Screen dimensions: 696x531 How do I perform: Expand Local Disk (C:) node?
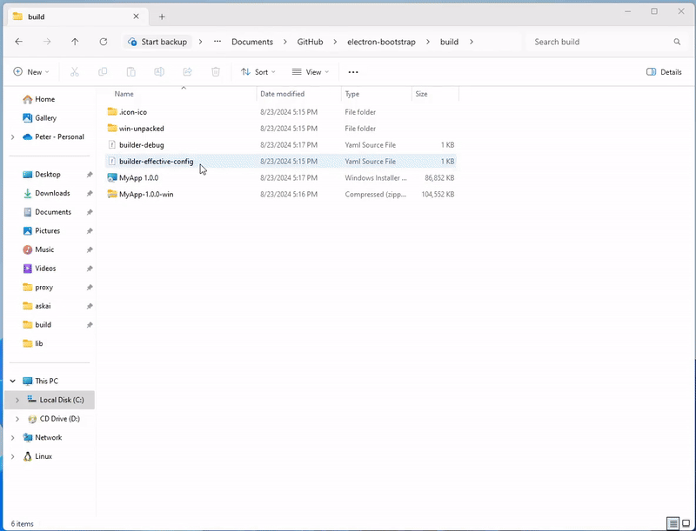click(17, 400)
